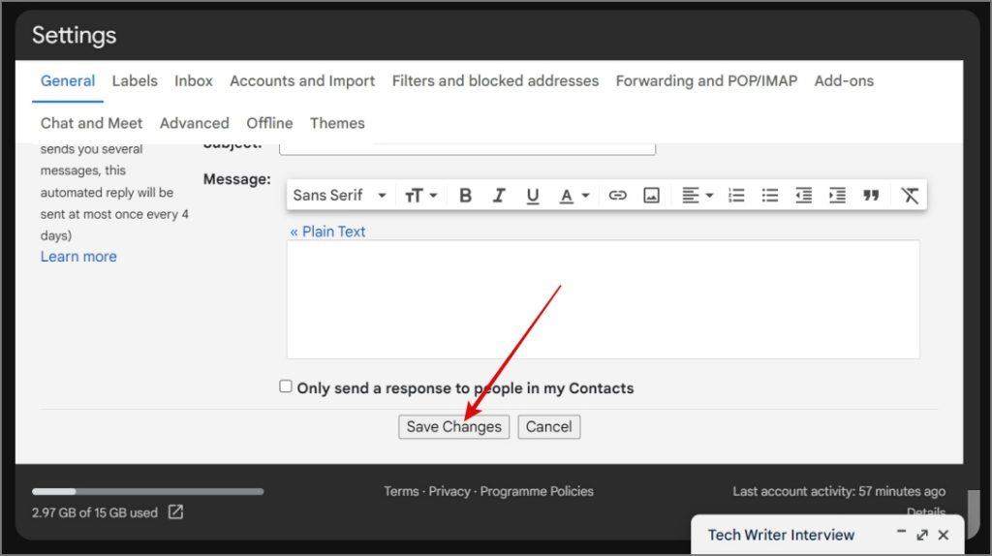The image size is (992, 556).
Task: Decrease the indent level
Action: 803,196
